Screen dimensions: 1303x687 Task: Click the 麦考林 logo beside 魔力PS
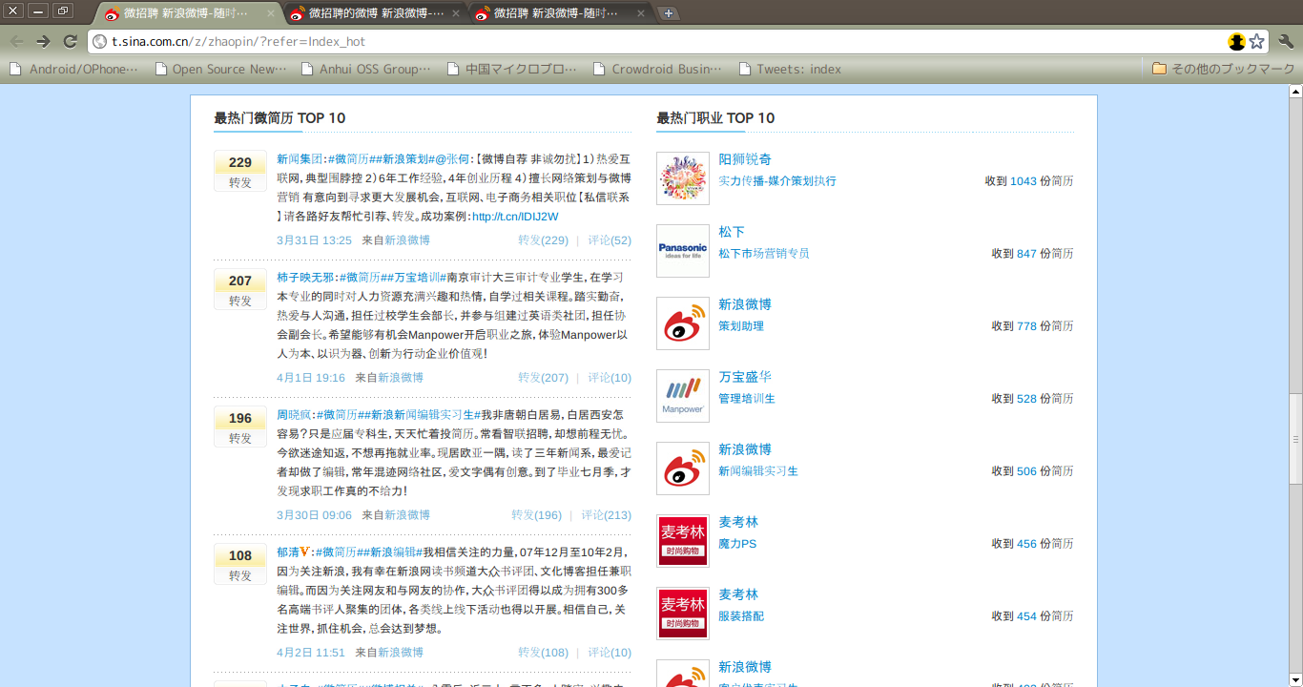(x=683, y=541)
